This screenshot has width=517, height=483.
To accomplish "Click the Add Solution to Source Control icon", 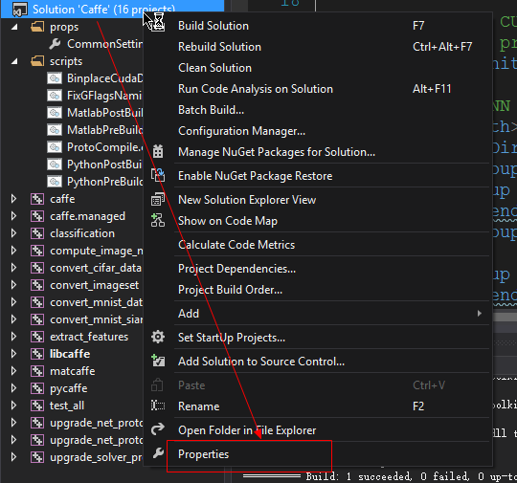I will point(158,361).
